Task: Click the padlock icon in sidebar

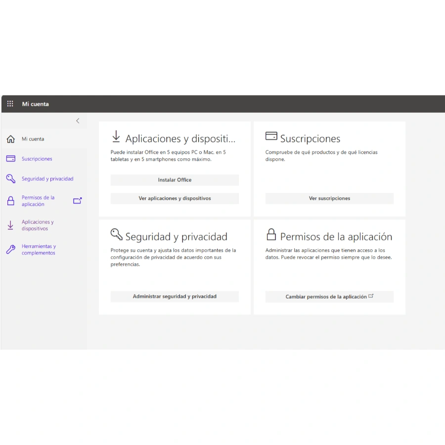Action: click(x=10, y=201)
